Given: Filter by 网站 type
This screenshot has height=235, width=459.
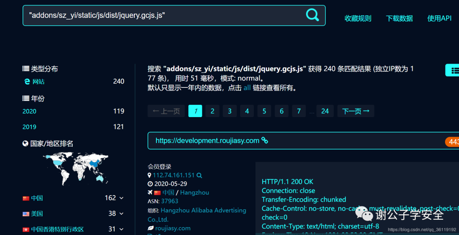Looking at the screenshot, I should click(x=38, y=81).
